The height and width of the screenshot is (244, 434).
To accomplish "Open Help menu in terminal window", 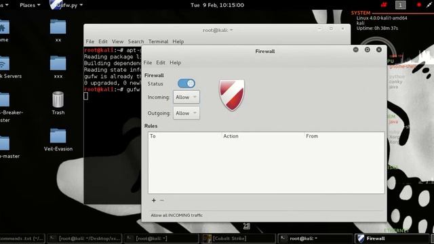I will coord(178,41).
